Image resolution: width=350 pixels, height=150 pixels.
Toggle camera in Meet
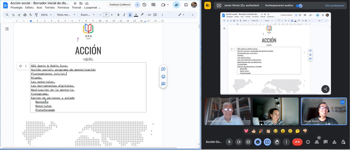coord(239,142)
